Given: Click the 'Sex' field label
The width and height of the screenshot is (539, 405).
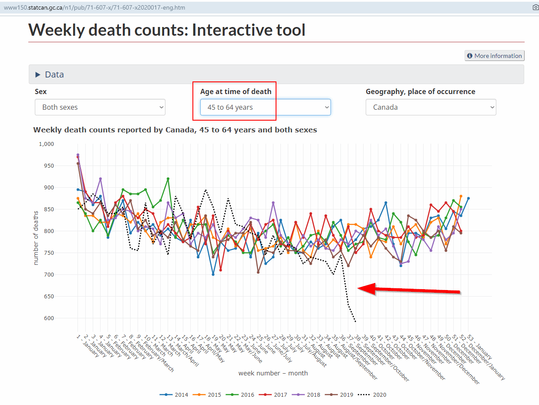Looking at the screenshot, I should 40,91.
